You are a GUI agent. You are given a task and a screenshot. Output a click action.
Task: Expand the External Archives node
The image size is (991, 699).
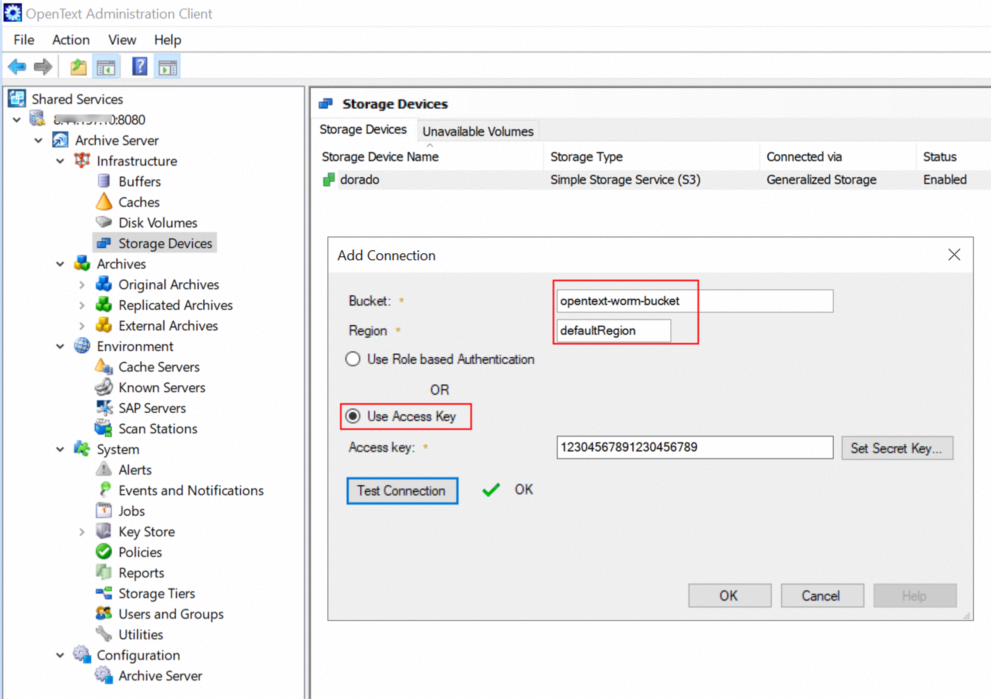[82, 325]
